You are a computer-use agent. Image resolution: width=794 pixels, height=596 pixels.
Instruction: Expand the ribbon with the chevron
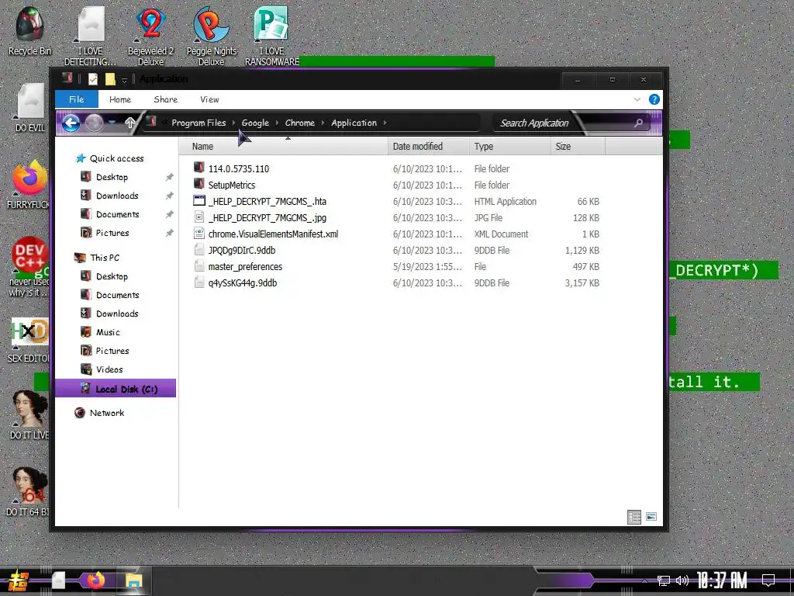(x=637, y=99)
